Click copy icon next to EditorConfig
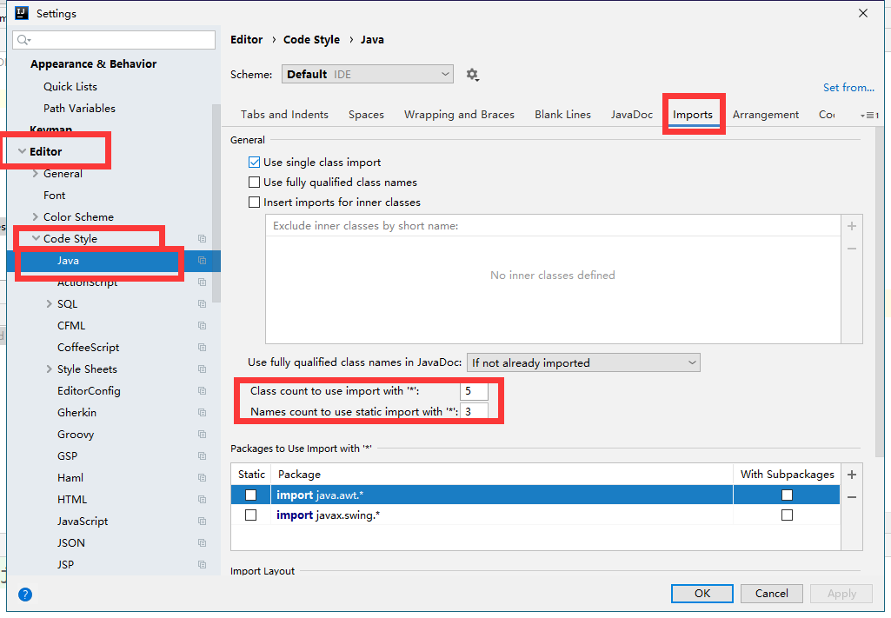Image resolution: width=891 pixels, height=618 pixels. tap(202, 391)
